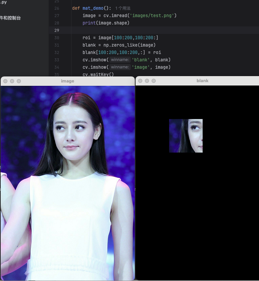Click the 'image' string in imshow call
Image resolution: width=259 pixels, height=281 pixels.
[141, 67]
